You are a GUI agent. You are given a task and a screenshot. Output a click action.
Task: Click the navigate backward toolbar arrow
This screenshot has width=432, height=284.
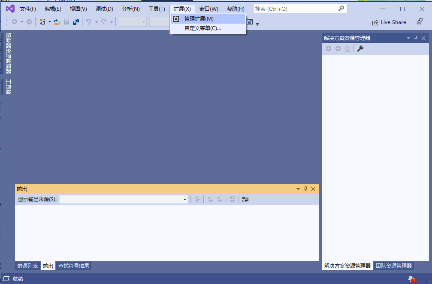click(x=15, y=21)
